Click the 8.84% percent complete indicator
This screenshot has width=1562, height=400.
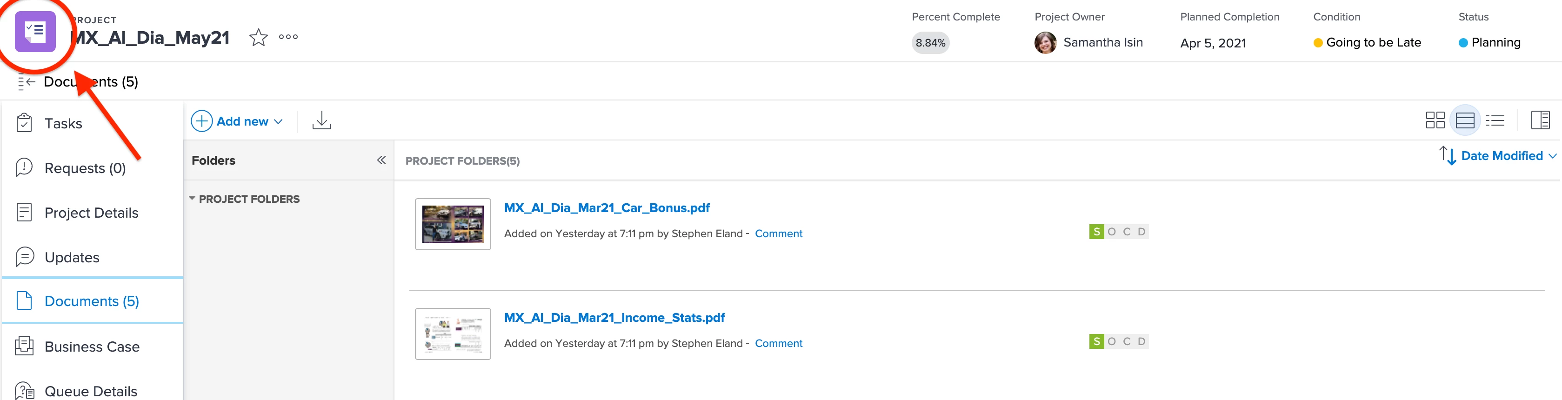(x=930, y=43)
